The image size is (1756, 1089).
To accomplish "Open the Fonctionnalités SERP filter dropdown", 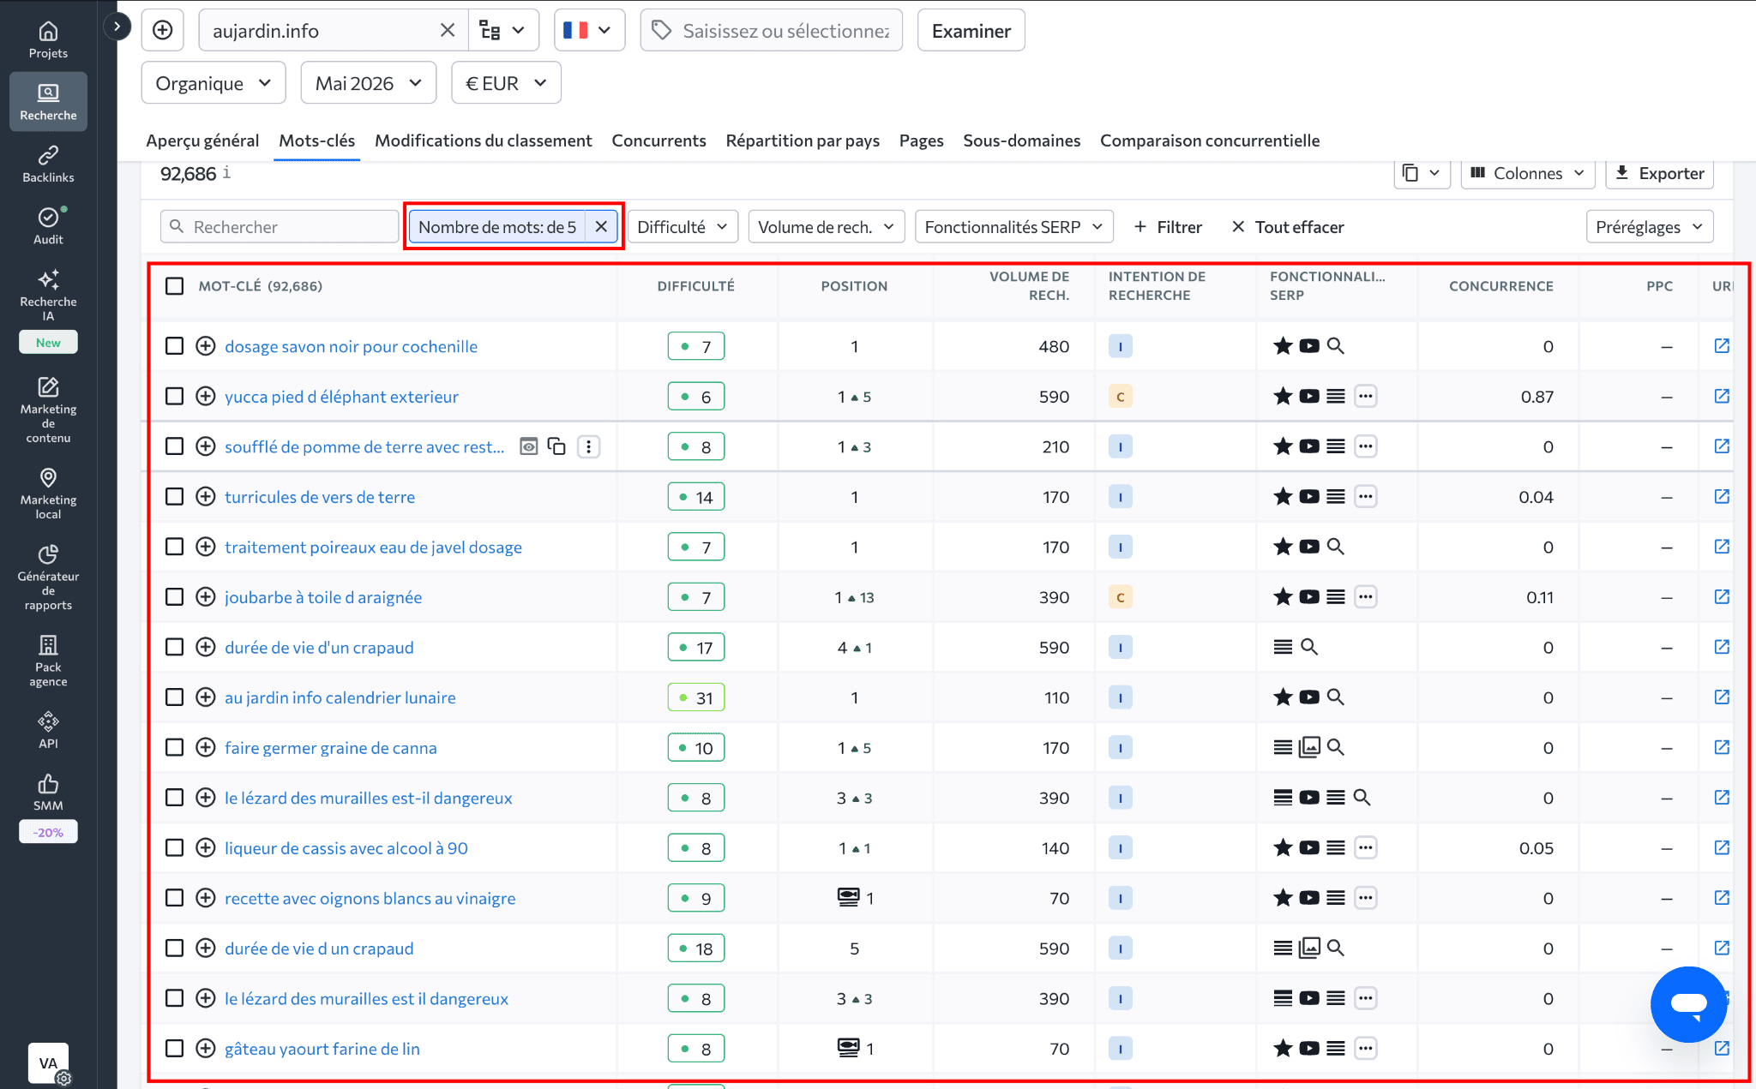I will [1014, 227].
